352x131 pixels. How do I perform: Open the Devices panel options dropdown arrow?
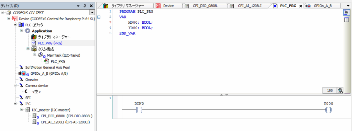coord(78,6)
